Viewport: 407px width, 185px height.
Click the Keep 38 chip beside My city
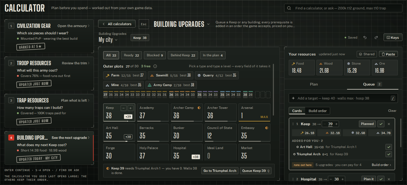(x=140, y=38)
